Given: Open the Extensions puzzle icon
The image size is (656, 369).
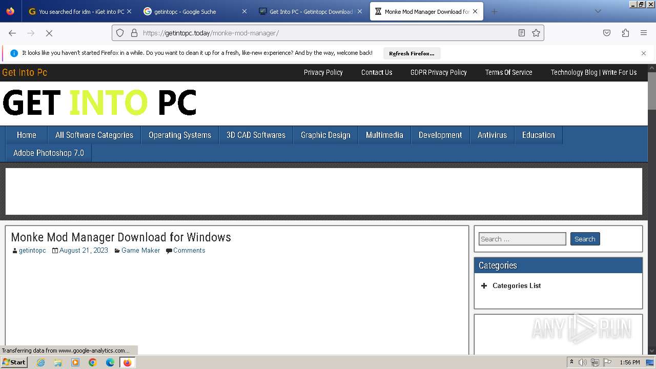Looking at the screenshot, I should pyautogui.click(x=625, y=33).
